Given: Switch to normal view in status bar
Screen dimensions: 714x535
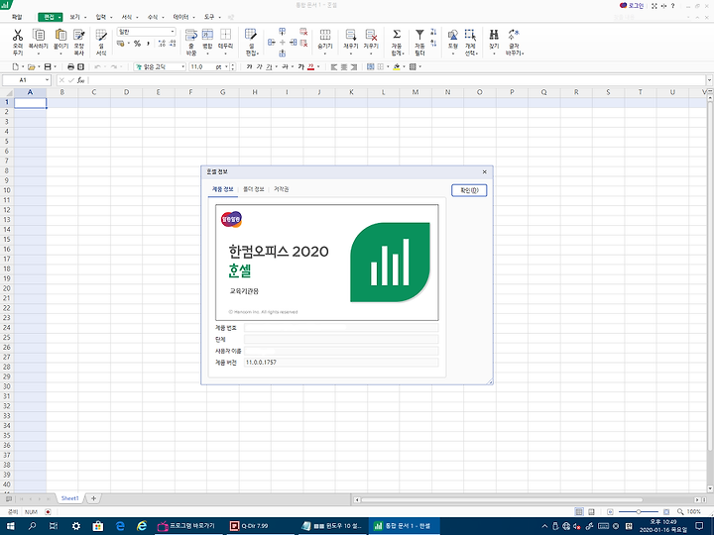Looking at the screenshot, I should click(x=579, y=512).
